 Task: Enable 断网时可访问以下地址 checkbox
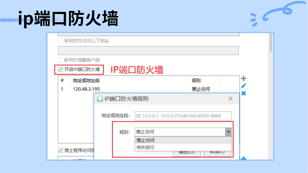coord(61,41)
